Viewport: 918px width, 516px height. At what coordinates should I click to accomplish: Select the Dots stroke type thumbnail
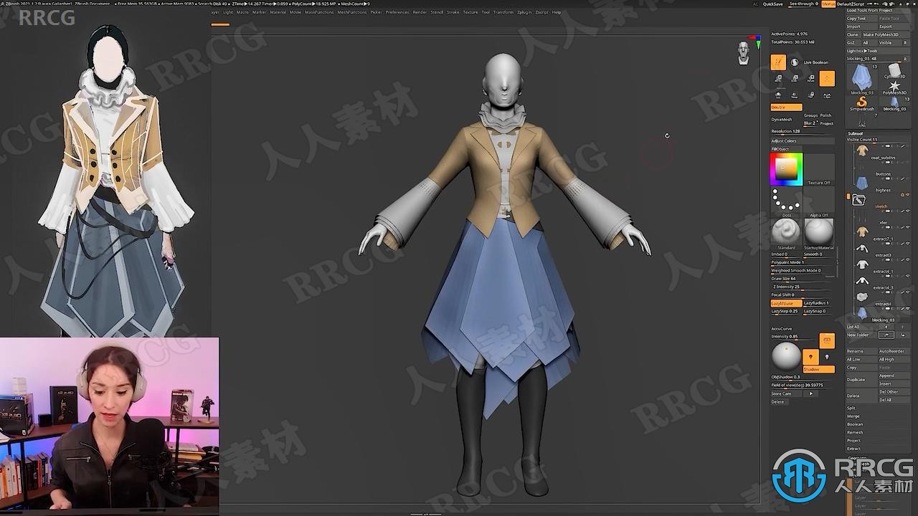click(x=787, y=201)
